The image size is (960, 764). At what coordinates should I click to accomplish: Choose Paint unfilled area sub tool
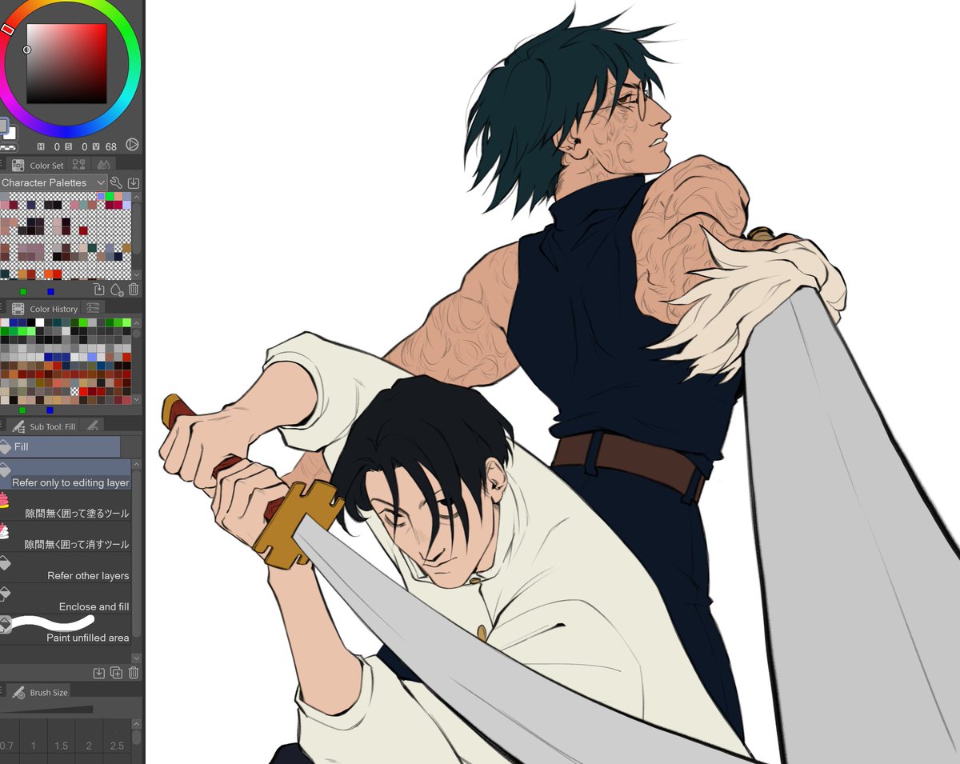tap(66, 630)
